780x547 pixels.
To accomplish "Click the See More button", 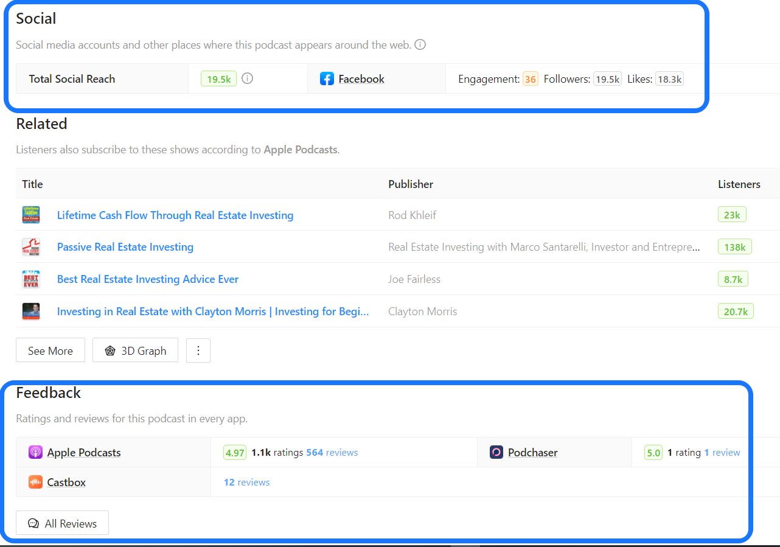I will tap(50, 350).
